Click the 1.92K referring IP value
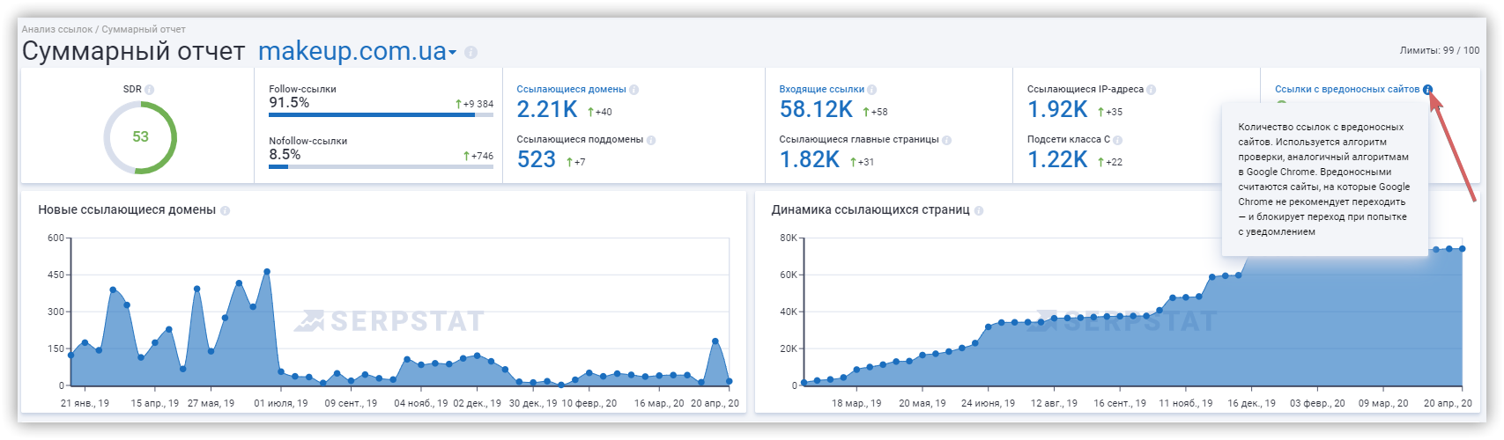The image size is (1504, 440). click(1057, 110)
